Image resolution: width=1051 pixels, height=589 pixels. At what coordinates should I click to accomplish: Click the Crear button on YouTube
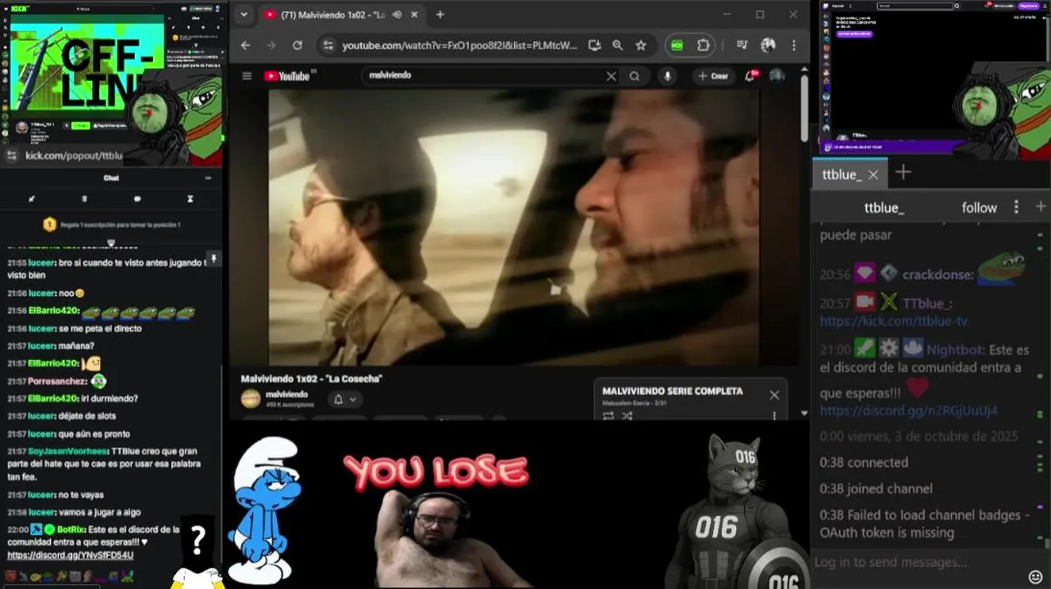coord(713,76)
